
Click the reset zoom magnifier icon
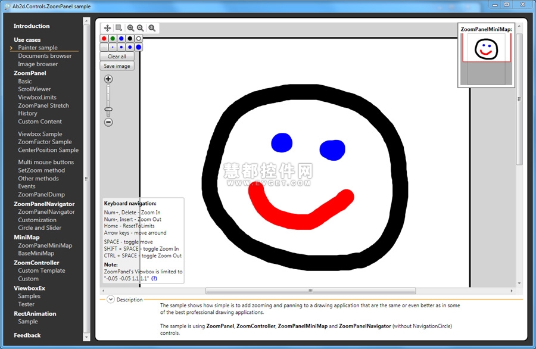pos(152,28)
